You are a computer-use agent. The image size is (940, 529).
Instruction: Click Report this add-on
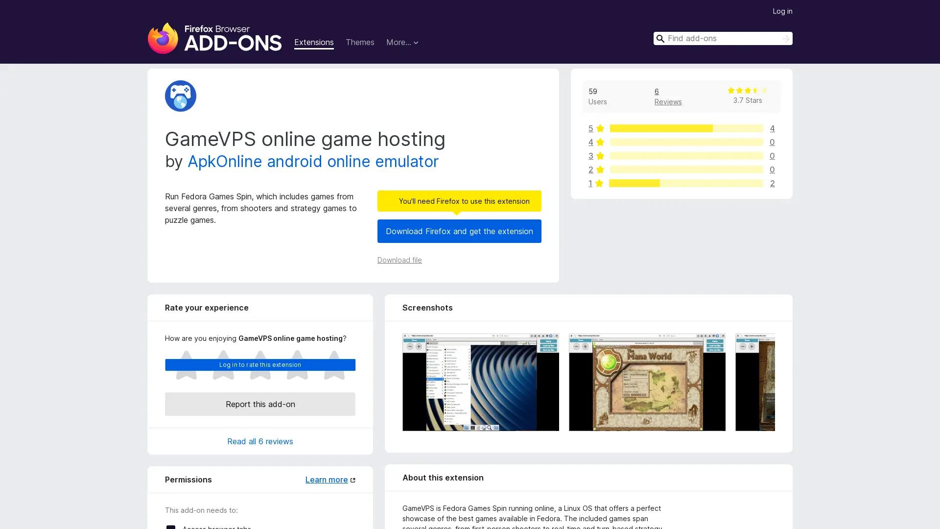click(260, 404)
